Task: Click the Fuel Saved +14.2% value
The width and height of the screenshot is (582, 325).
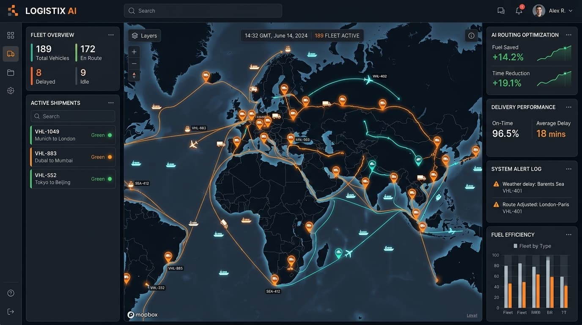Action: click(x=508, y=57)
